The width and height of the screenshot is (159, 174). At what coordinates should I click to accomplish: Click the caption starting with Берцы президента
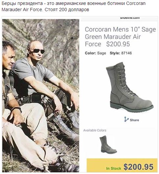[74, 7]
